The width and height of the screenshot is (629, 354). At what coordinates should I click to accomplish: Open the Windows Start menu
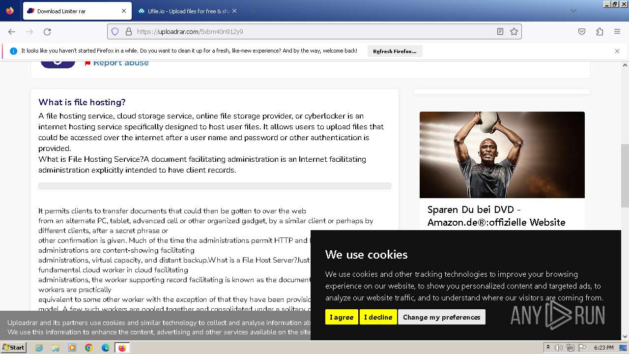13,348
